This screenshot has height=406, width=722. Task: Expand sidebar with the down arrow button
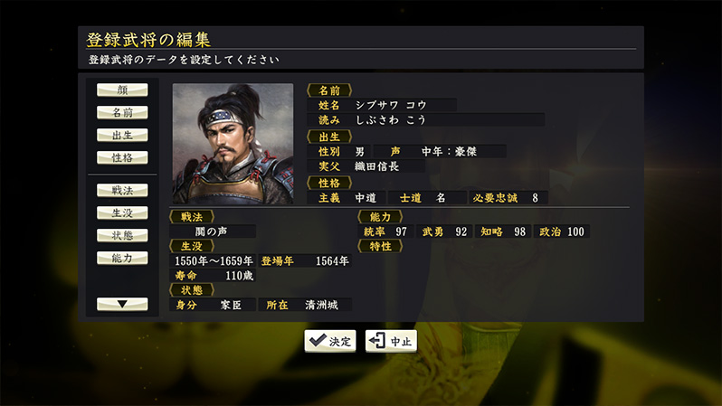[122, 304]
